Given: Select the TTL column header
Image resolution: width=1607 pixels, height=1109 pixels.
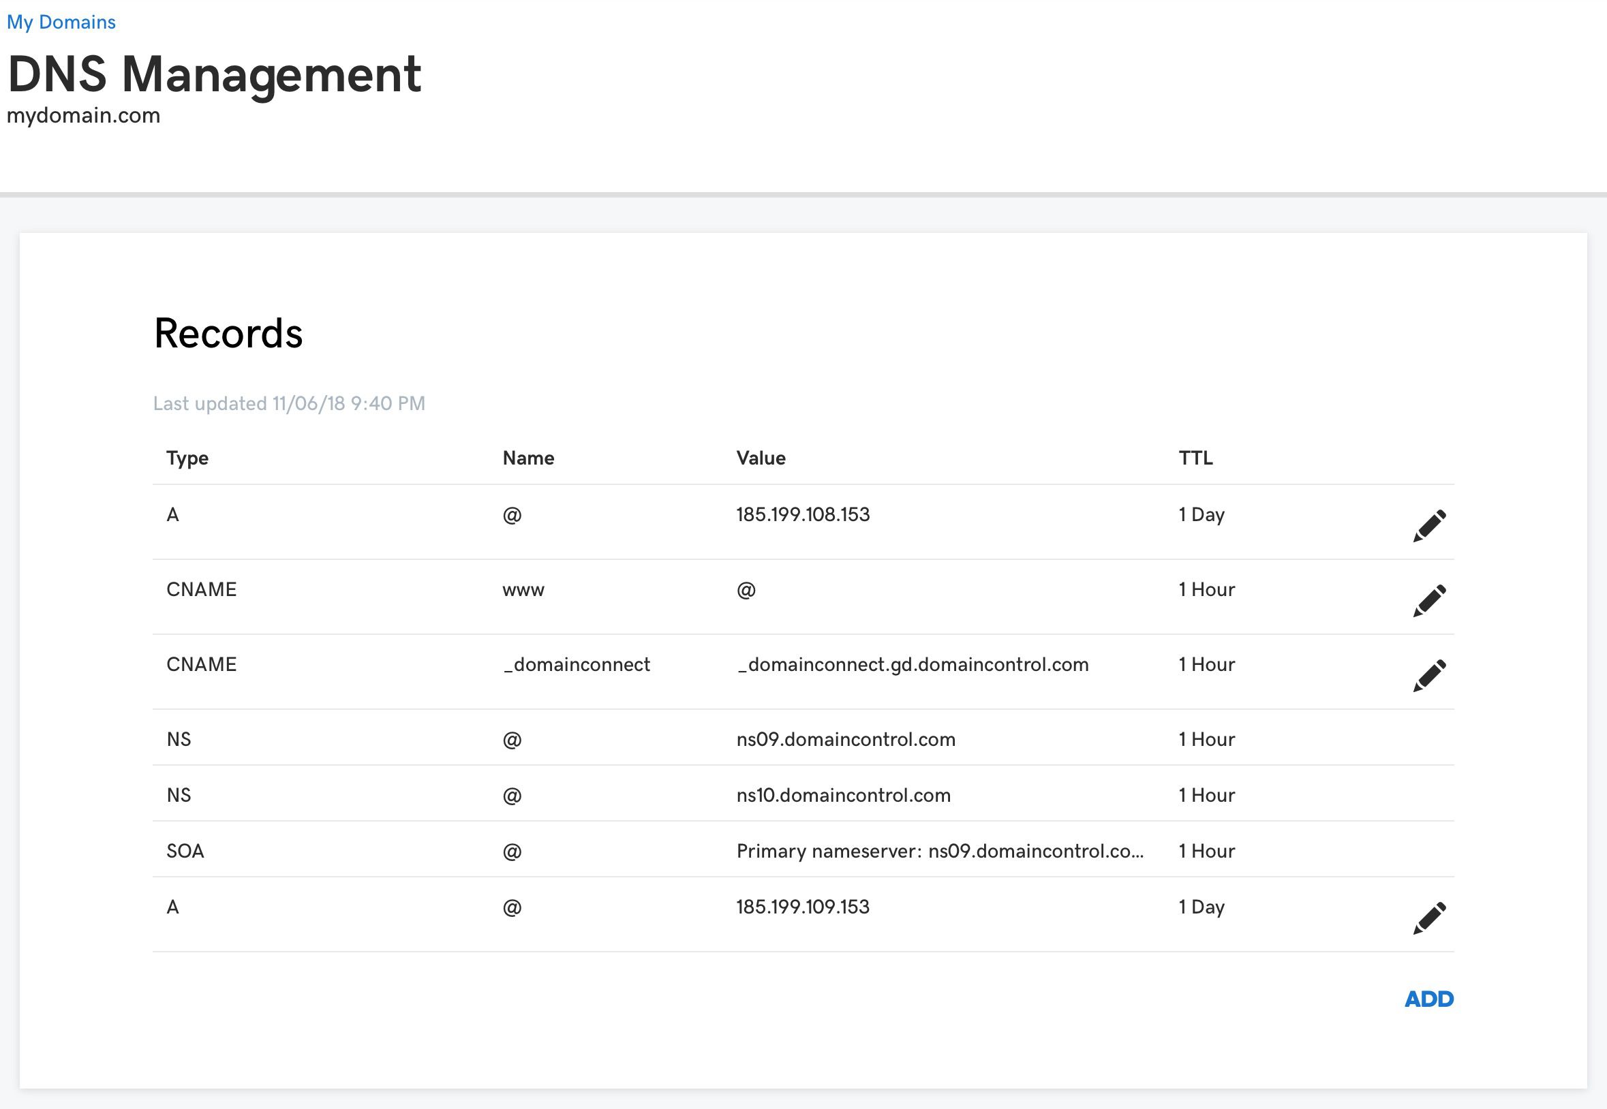Looking at the screenshot, I should click(1195, 458).
